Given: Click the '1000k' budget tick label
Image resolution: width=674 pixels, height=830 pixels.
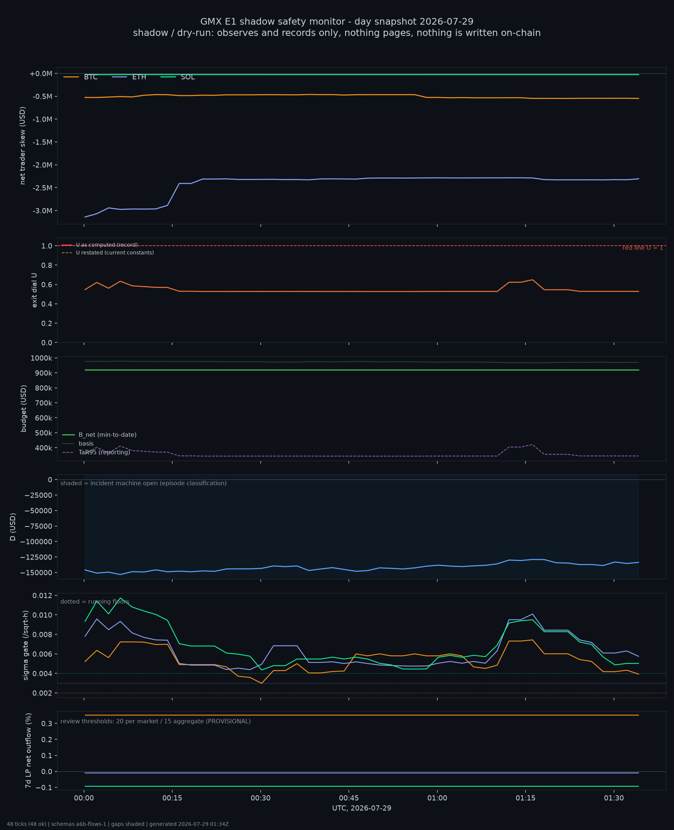Looking at the screenshot, I should click(x=41, y=358).
